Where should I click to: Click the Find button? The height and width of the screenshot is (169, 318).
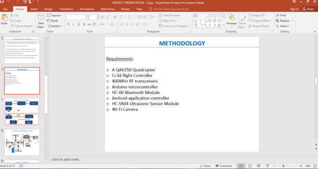(x=281, y=15)
